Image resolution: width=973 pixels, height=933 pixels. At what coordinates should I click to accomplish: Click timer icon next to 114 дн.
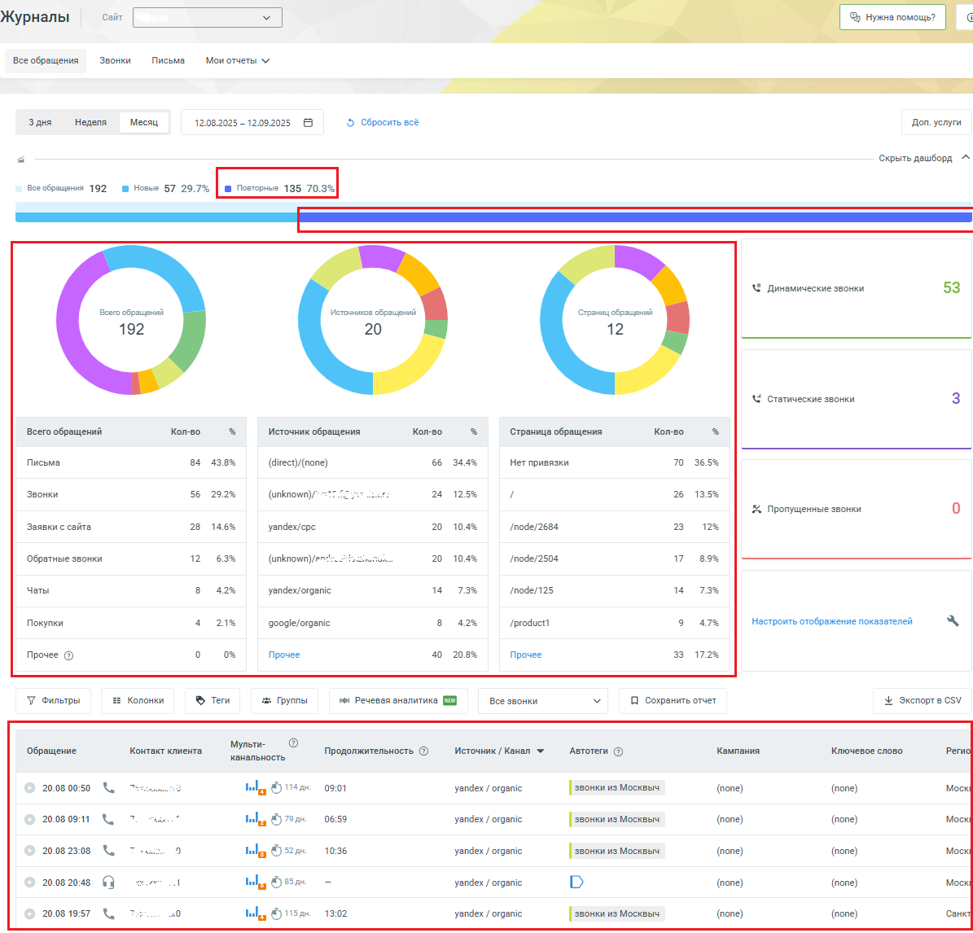click(x=276, y=788)
